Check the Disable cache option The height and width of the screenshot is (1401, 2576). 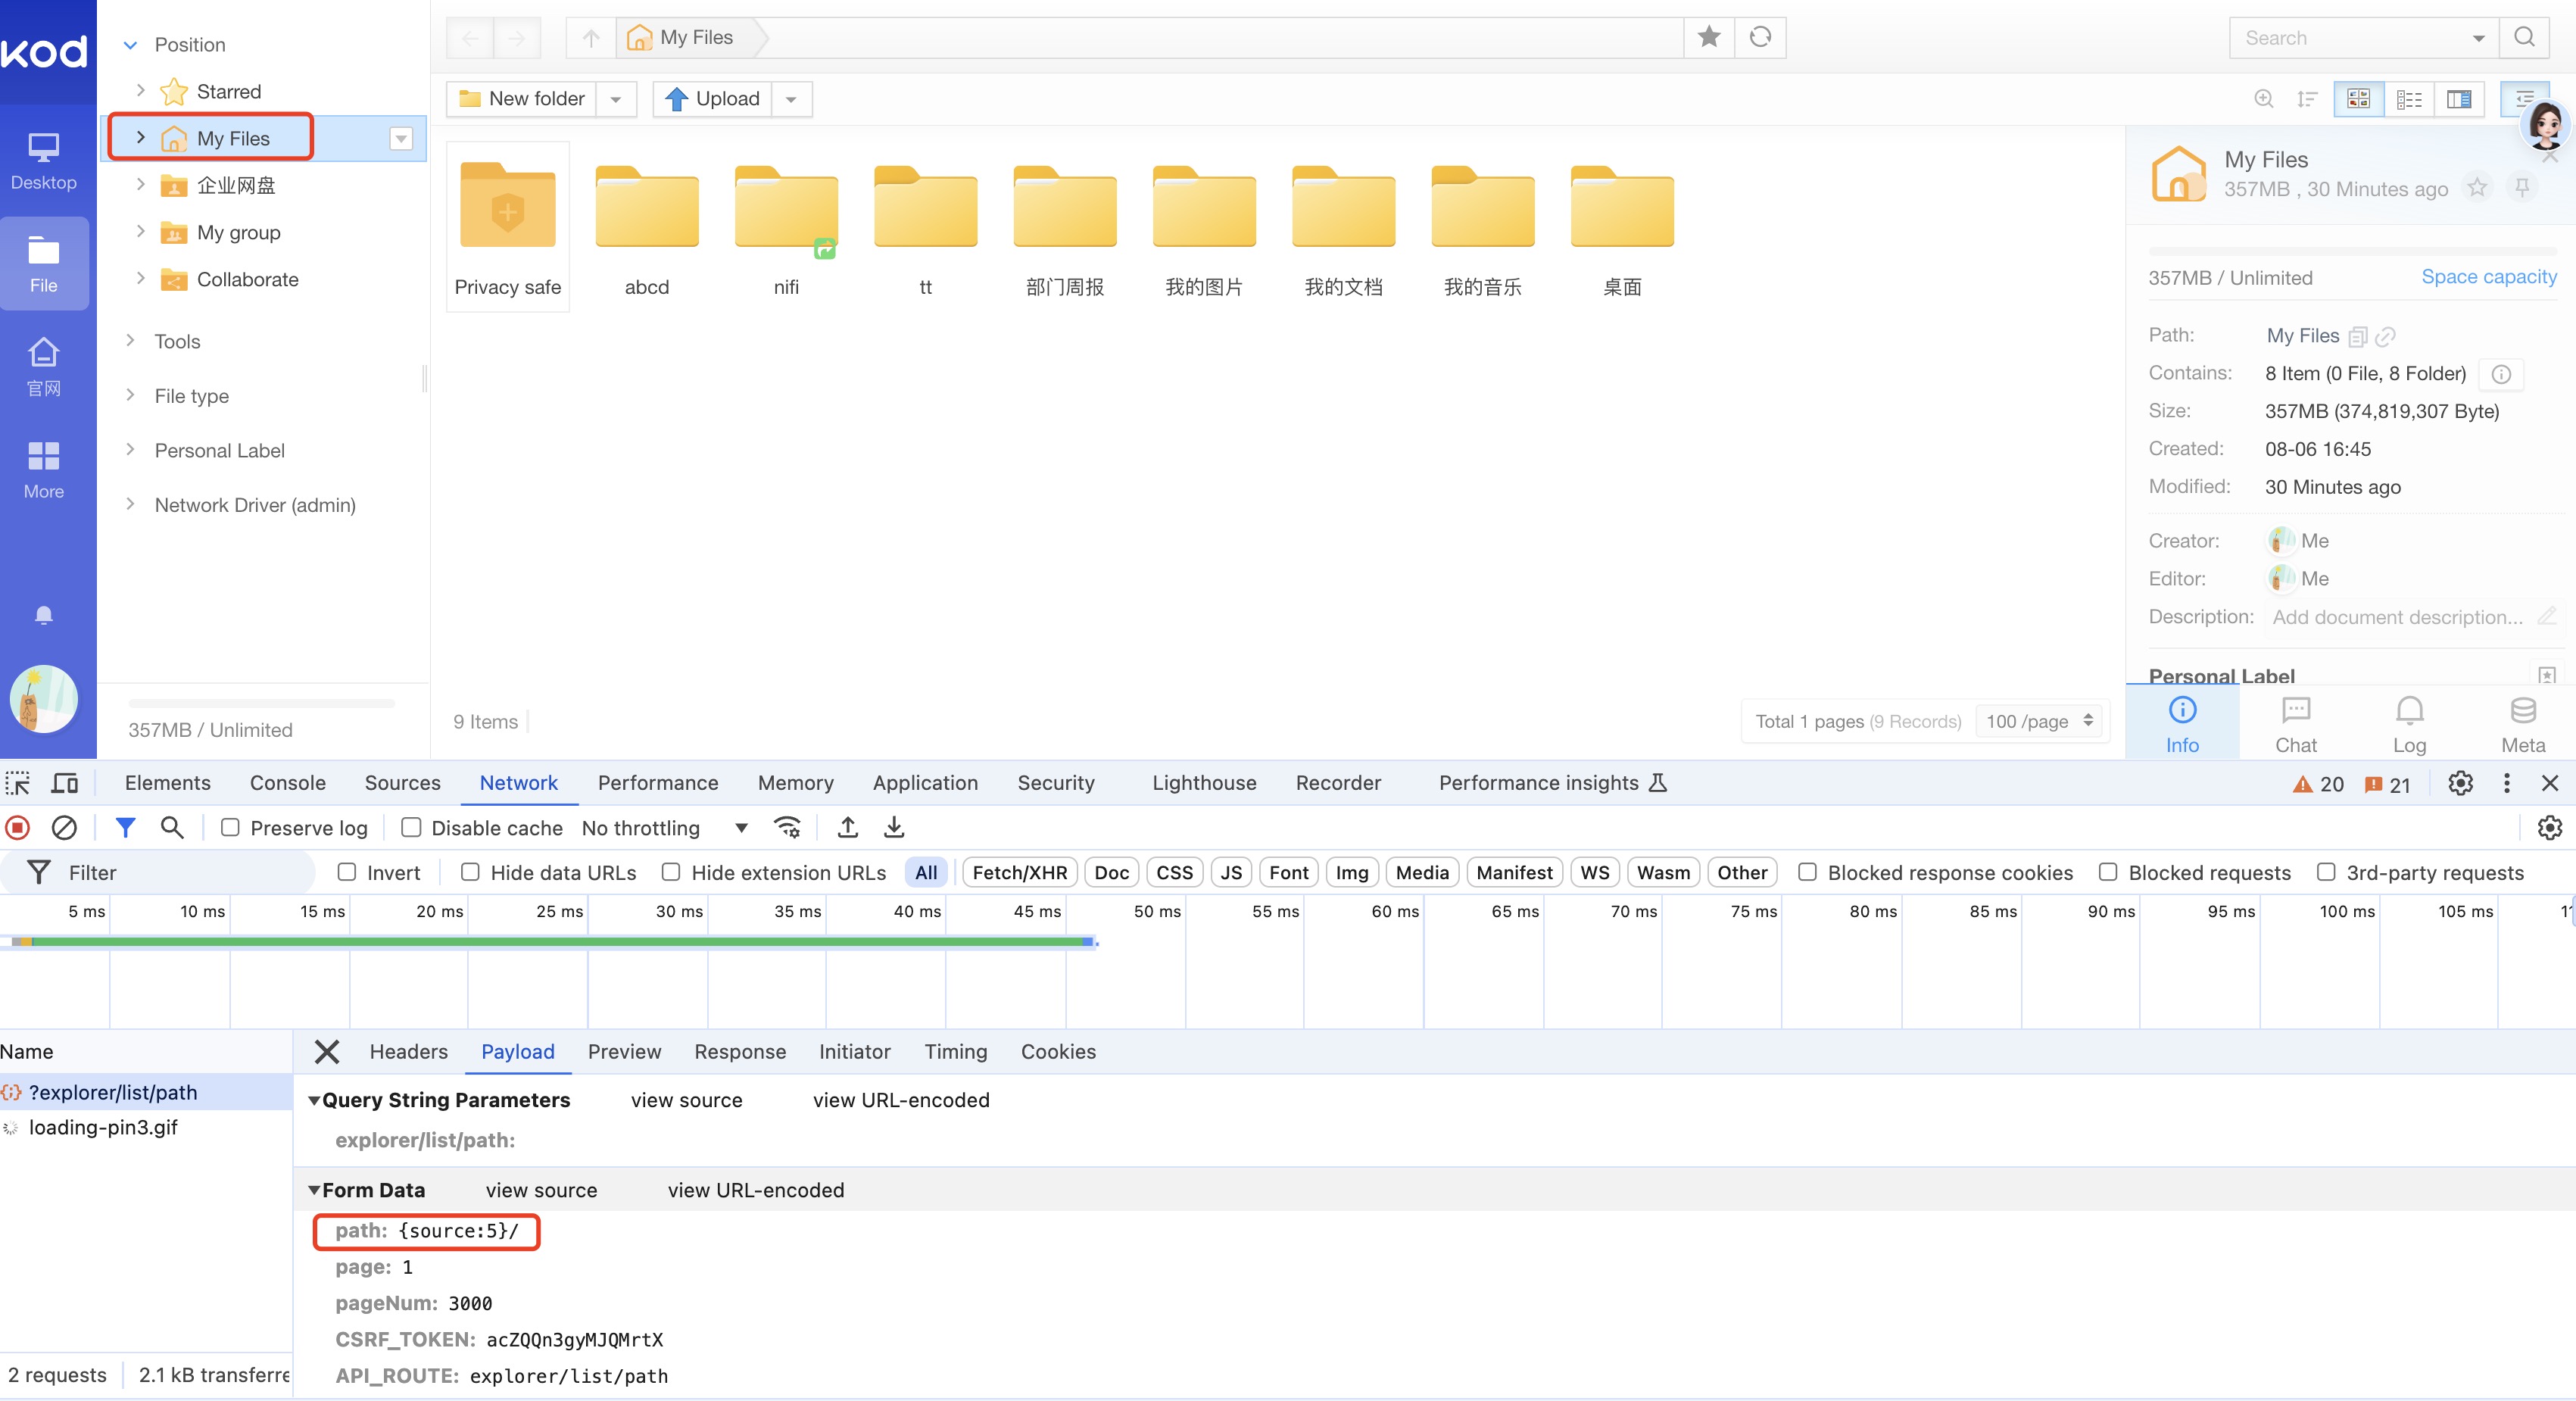(x=410, y=828)
